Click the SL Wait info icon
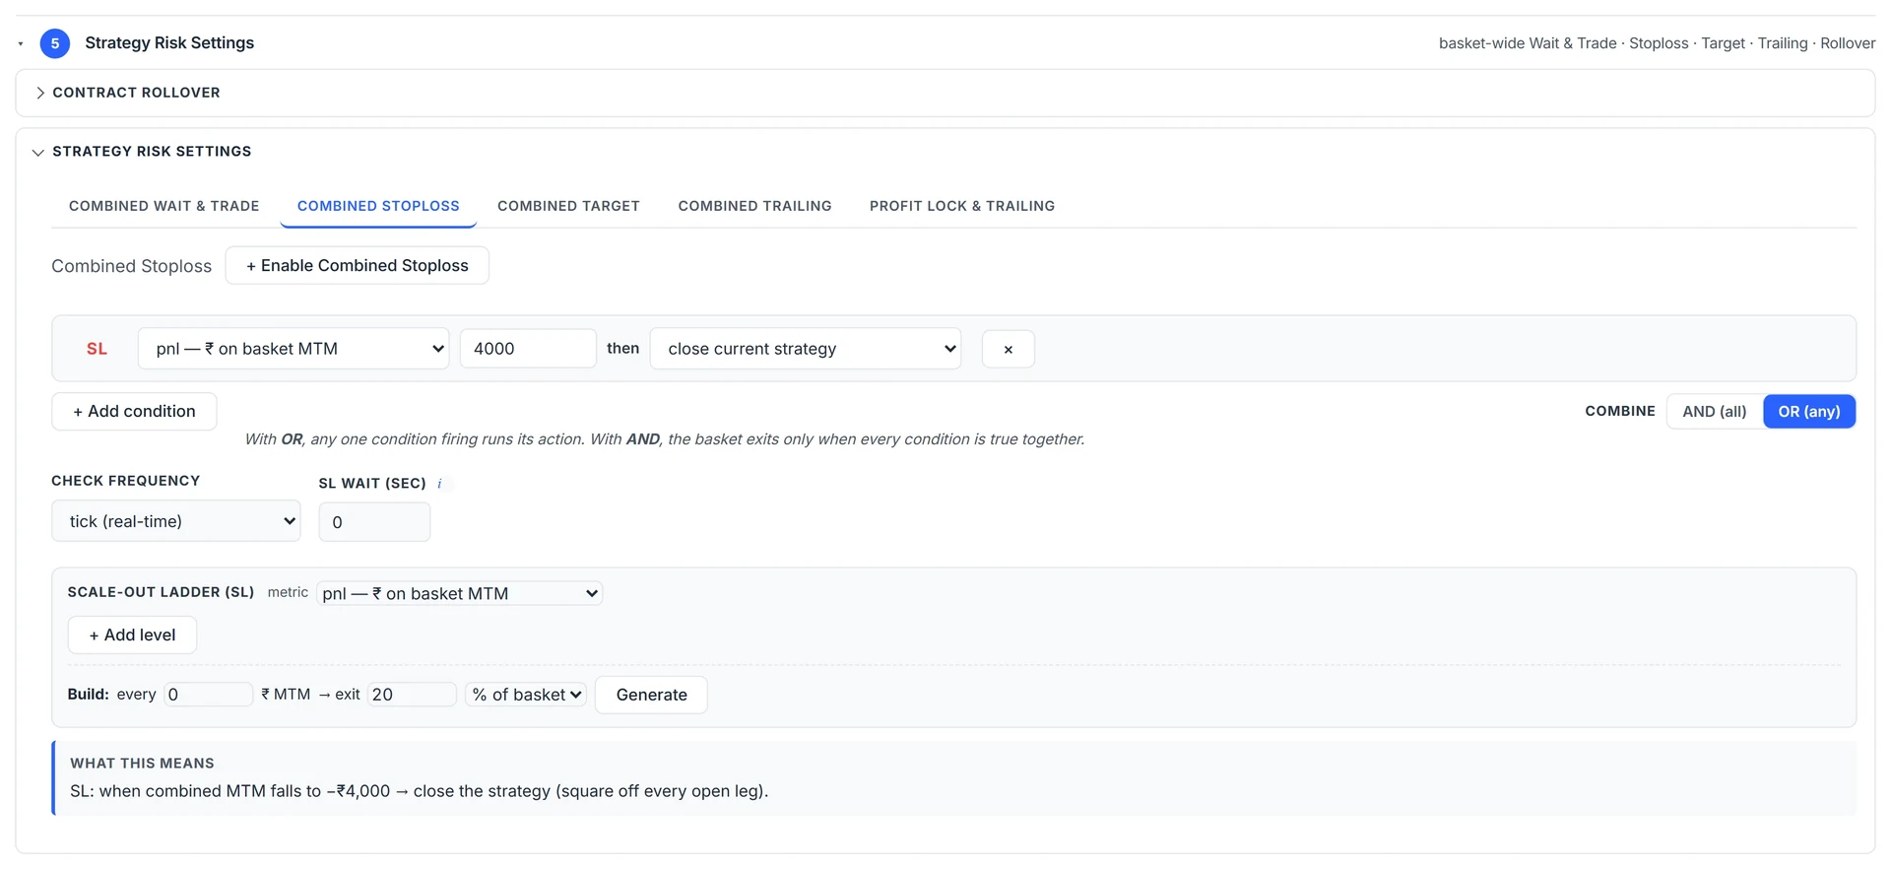This screenshot has width=1891, height=869. pos(439,484)
